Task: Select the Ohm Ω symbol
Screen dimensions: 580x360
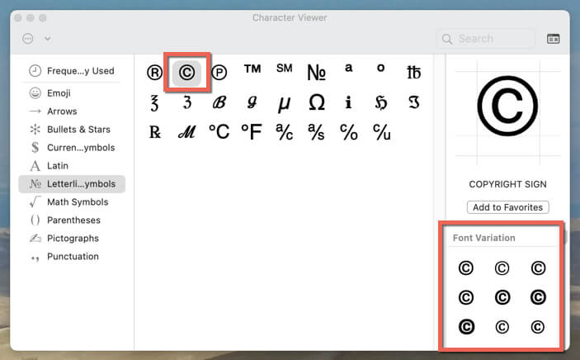Action: point(316,102)
